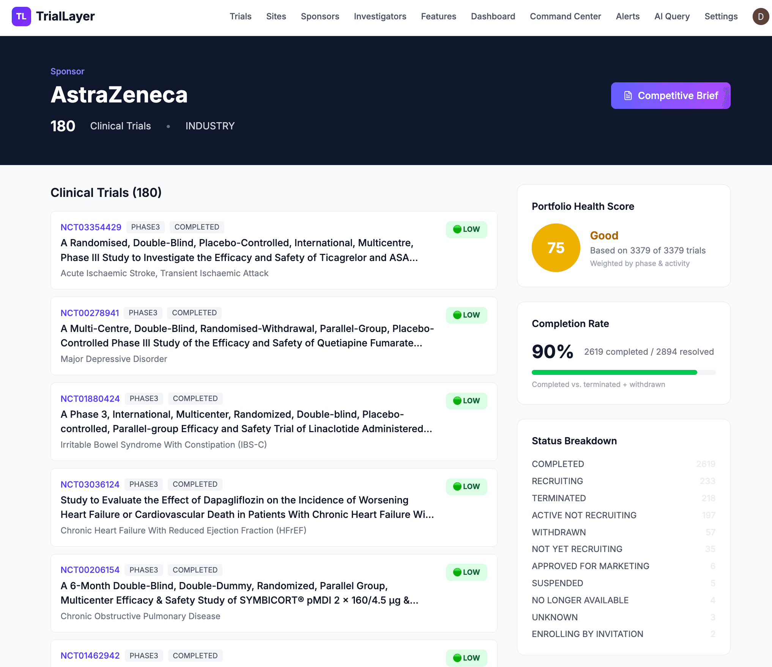Open AI Query in the navigation
The width and height of the screenshot is (772, 667).
[672, 16]
